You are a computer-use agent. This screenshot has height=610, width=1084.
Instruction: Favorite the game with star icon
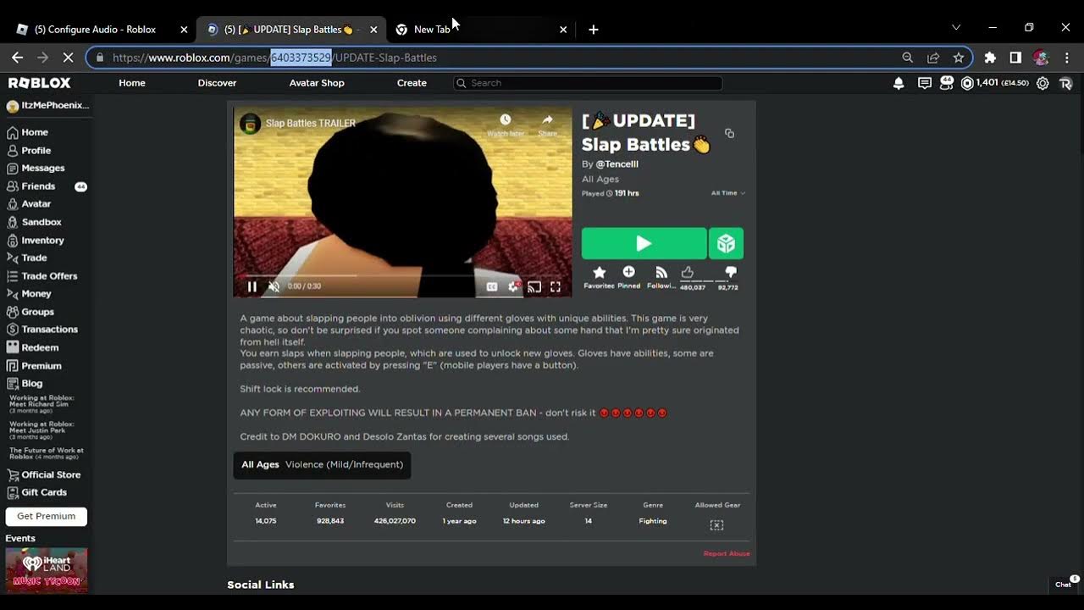point(600,272)
